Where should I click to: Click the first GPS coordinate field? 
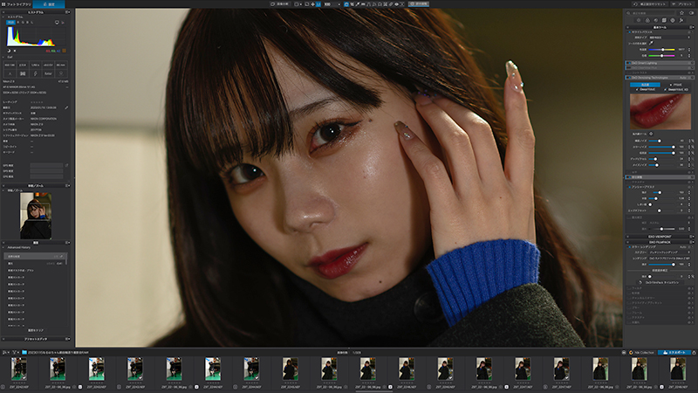pos(46,165)
